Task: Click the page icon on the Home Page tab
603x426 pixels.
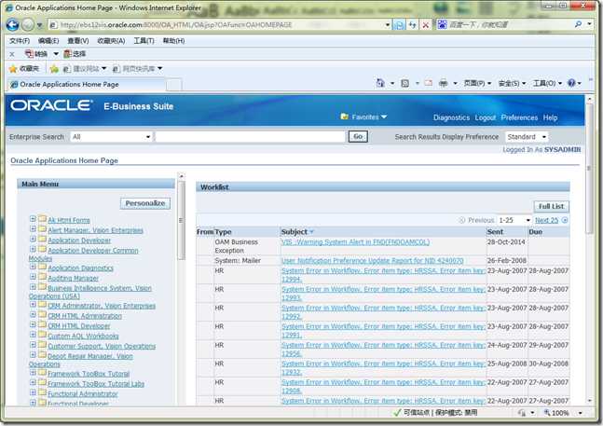Action: click(14, 85)
